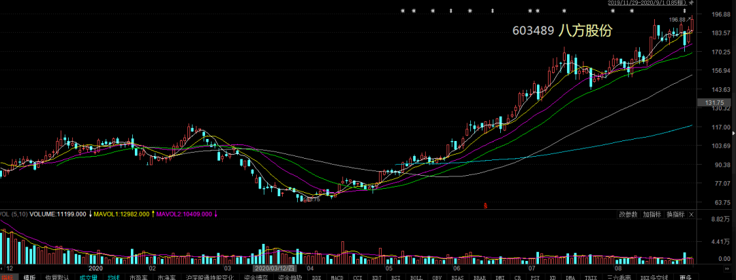Click the 4.41万 volume axis label
Screen dimensions: 736x280
click(x=722, y=242)
